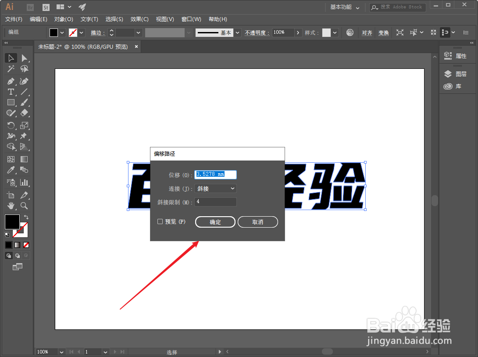Image resolution: width=478 pixels, height=357 pixels.
Task: Select the Pen tool
Action: click(11, 82)
